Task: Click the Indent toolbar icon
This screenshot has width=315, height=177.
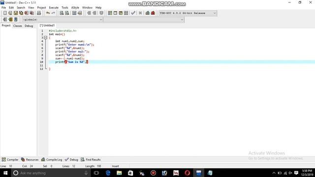Action: [x=89, y=13]
